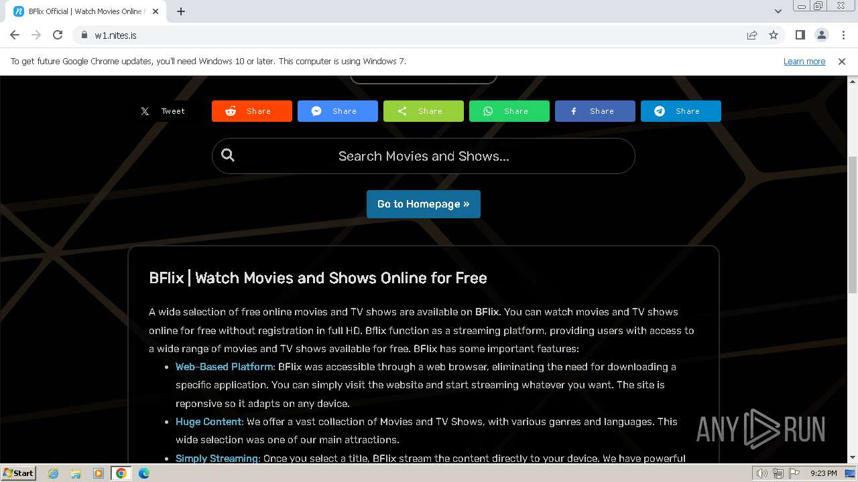
Task: Click the page vertical scrollbar thumb
Action: click(x=852, y=224)
